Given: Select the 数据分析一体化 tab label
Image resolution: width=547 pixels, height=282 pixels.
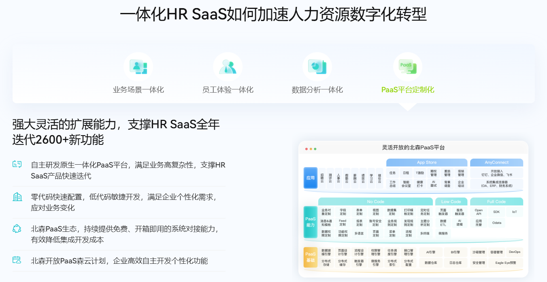Looking at the screenshot, I should tap(317, 90).
